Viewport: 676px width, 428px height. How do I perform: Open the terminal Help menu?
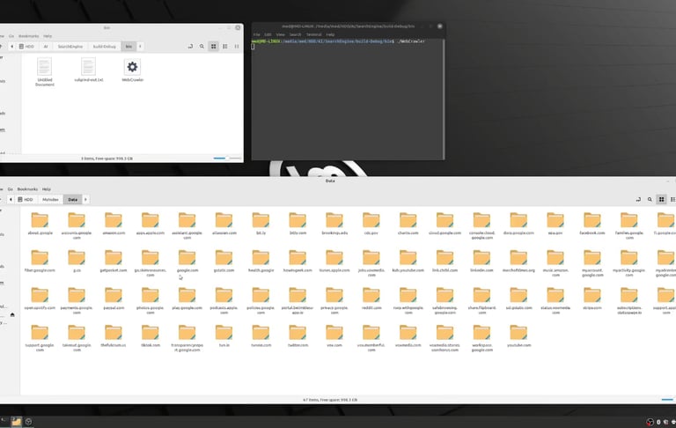(x=330, y=34)
